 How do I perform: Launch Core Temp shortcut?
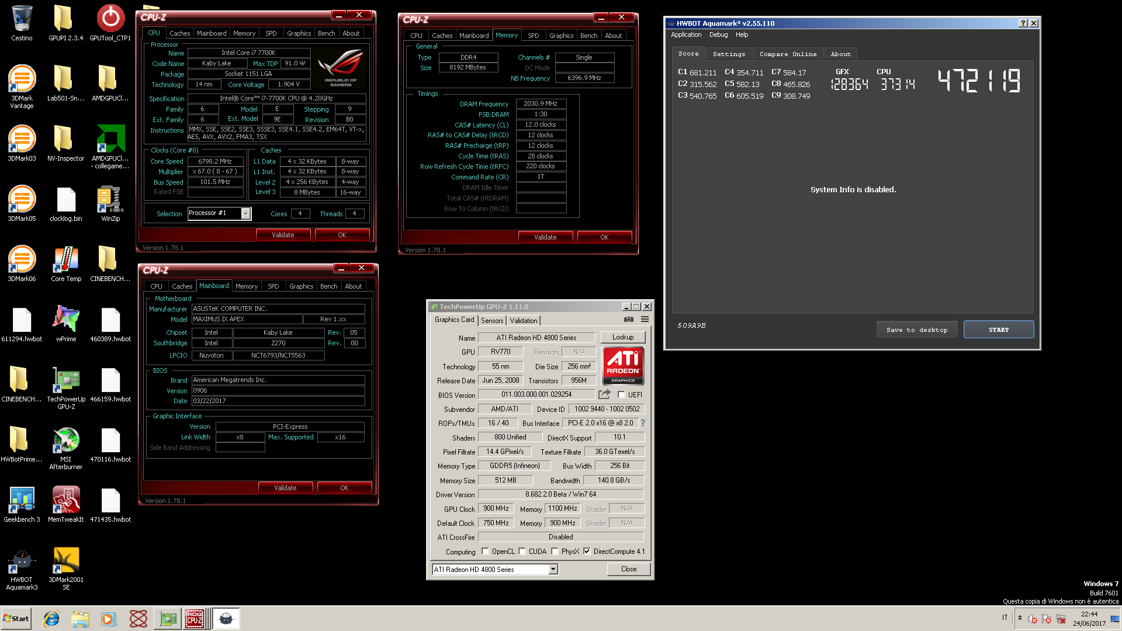click(65, 264)
